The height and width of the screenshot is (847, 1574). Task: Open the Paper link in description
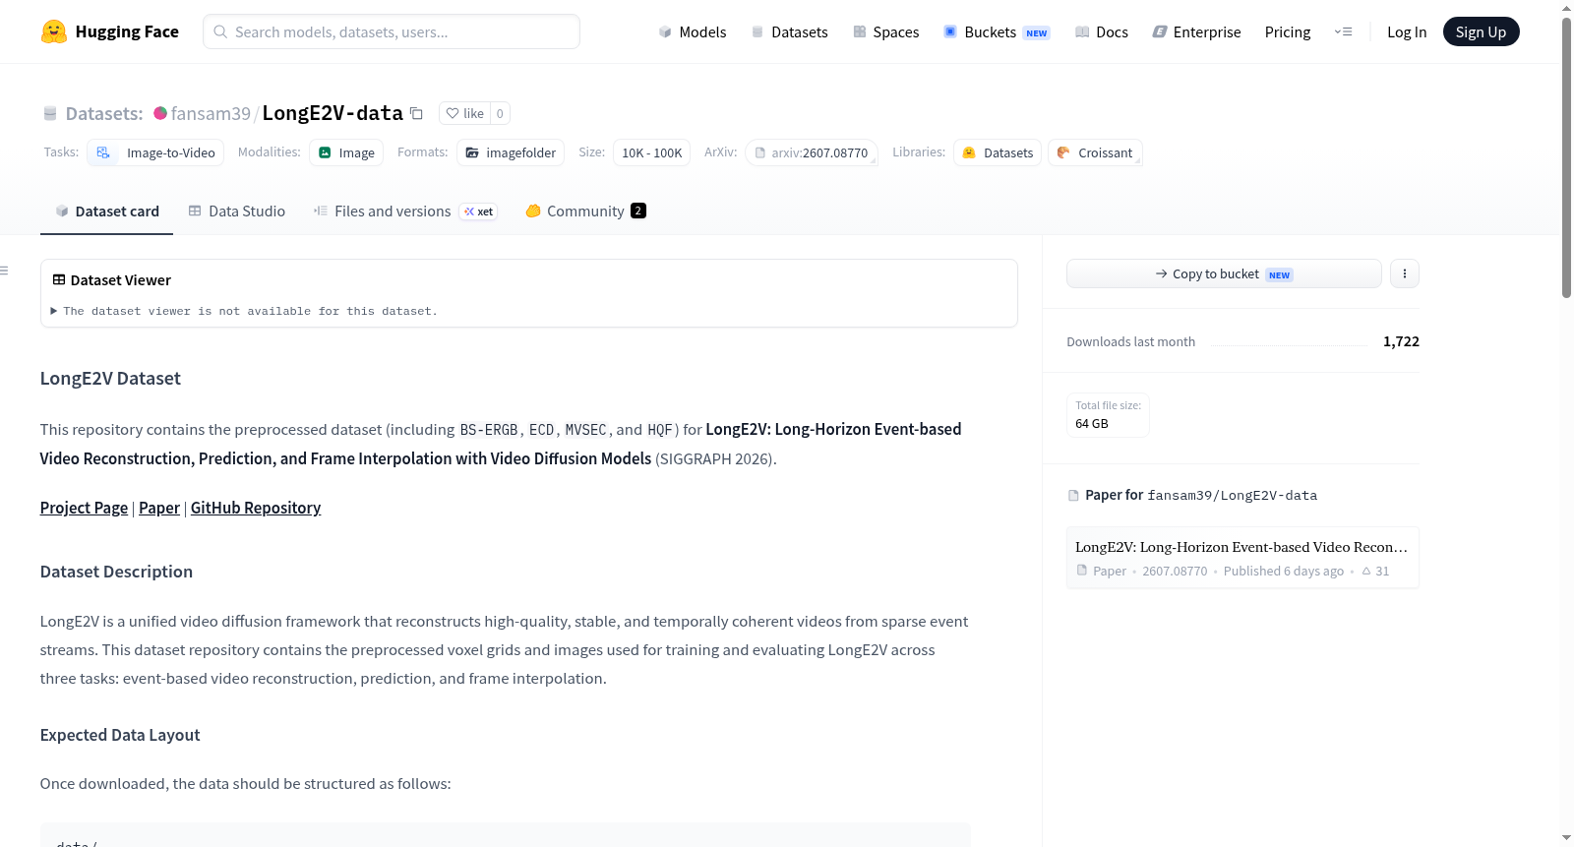click(159, 508)
